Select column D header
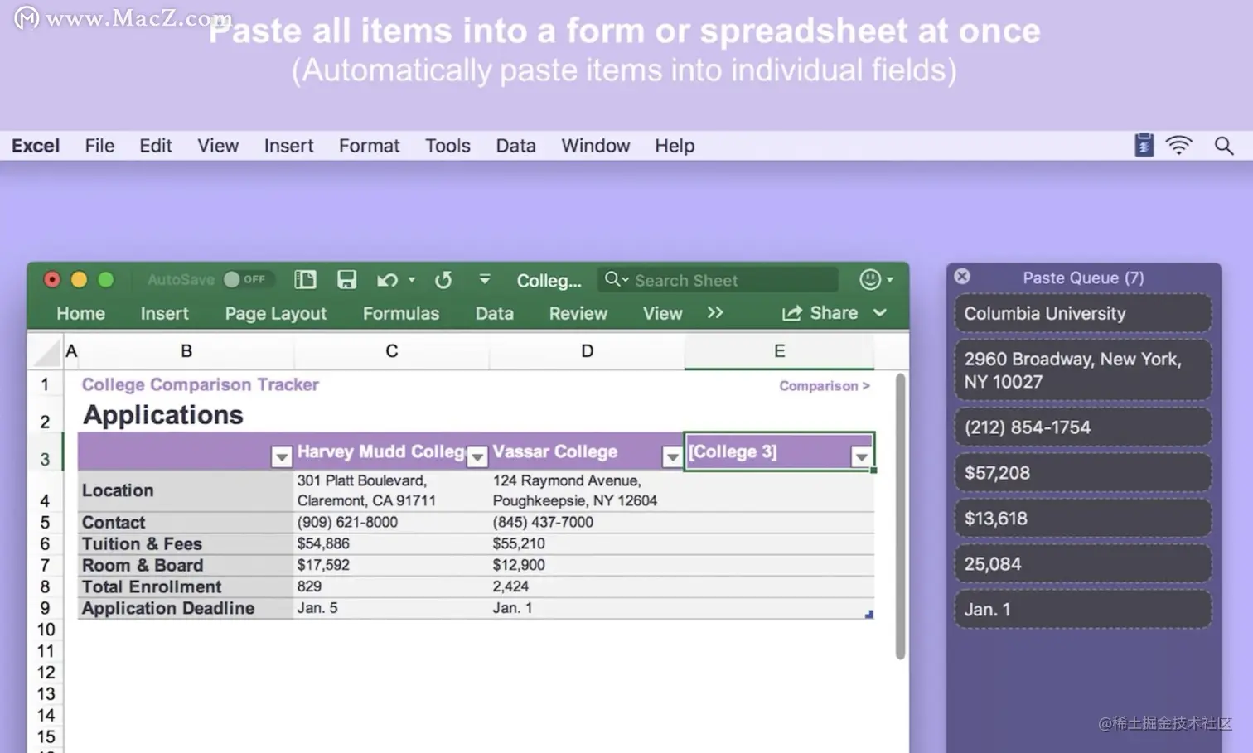Image resolution: width=1253 pixels, height=753 pixels. click(x=587, y=351)
